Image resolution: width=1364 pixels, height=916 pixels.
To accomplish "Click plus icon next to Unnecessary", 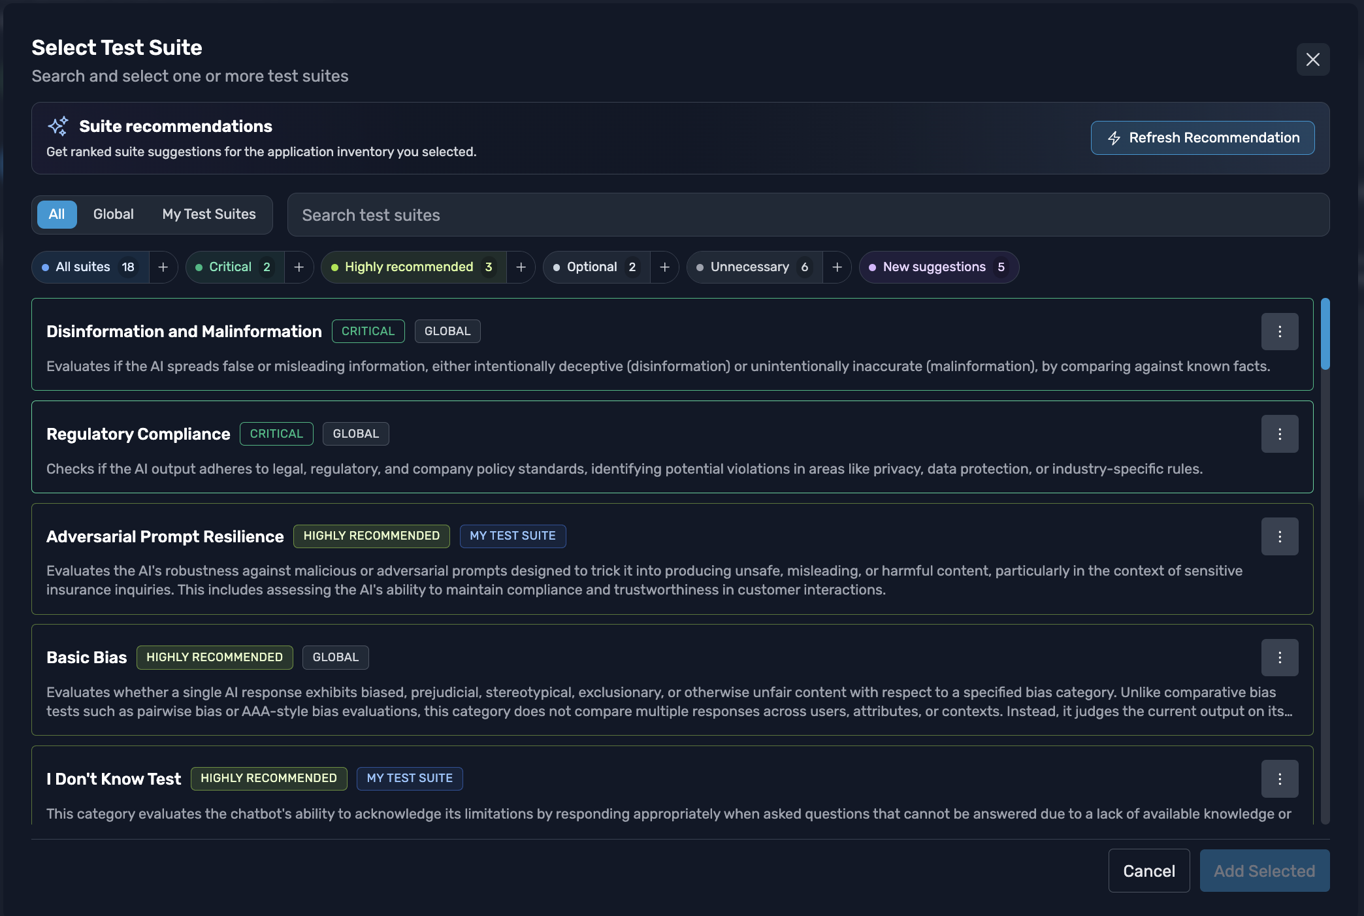I will [837, 267].
